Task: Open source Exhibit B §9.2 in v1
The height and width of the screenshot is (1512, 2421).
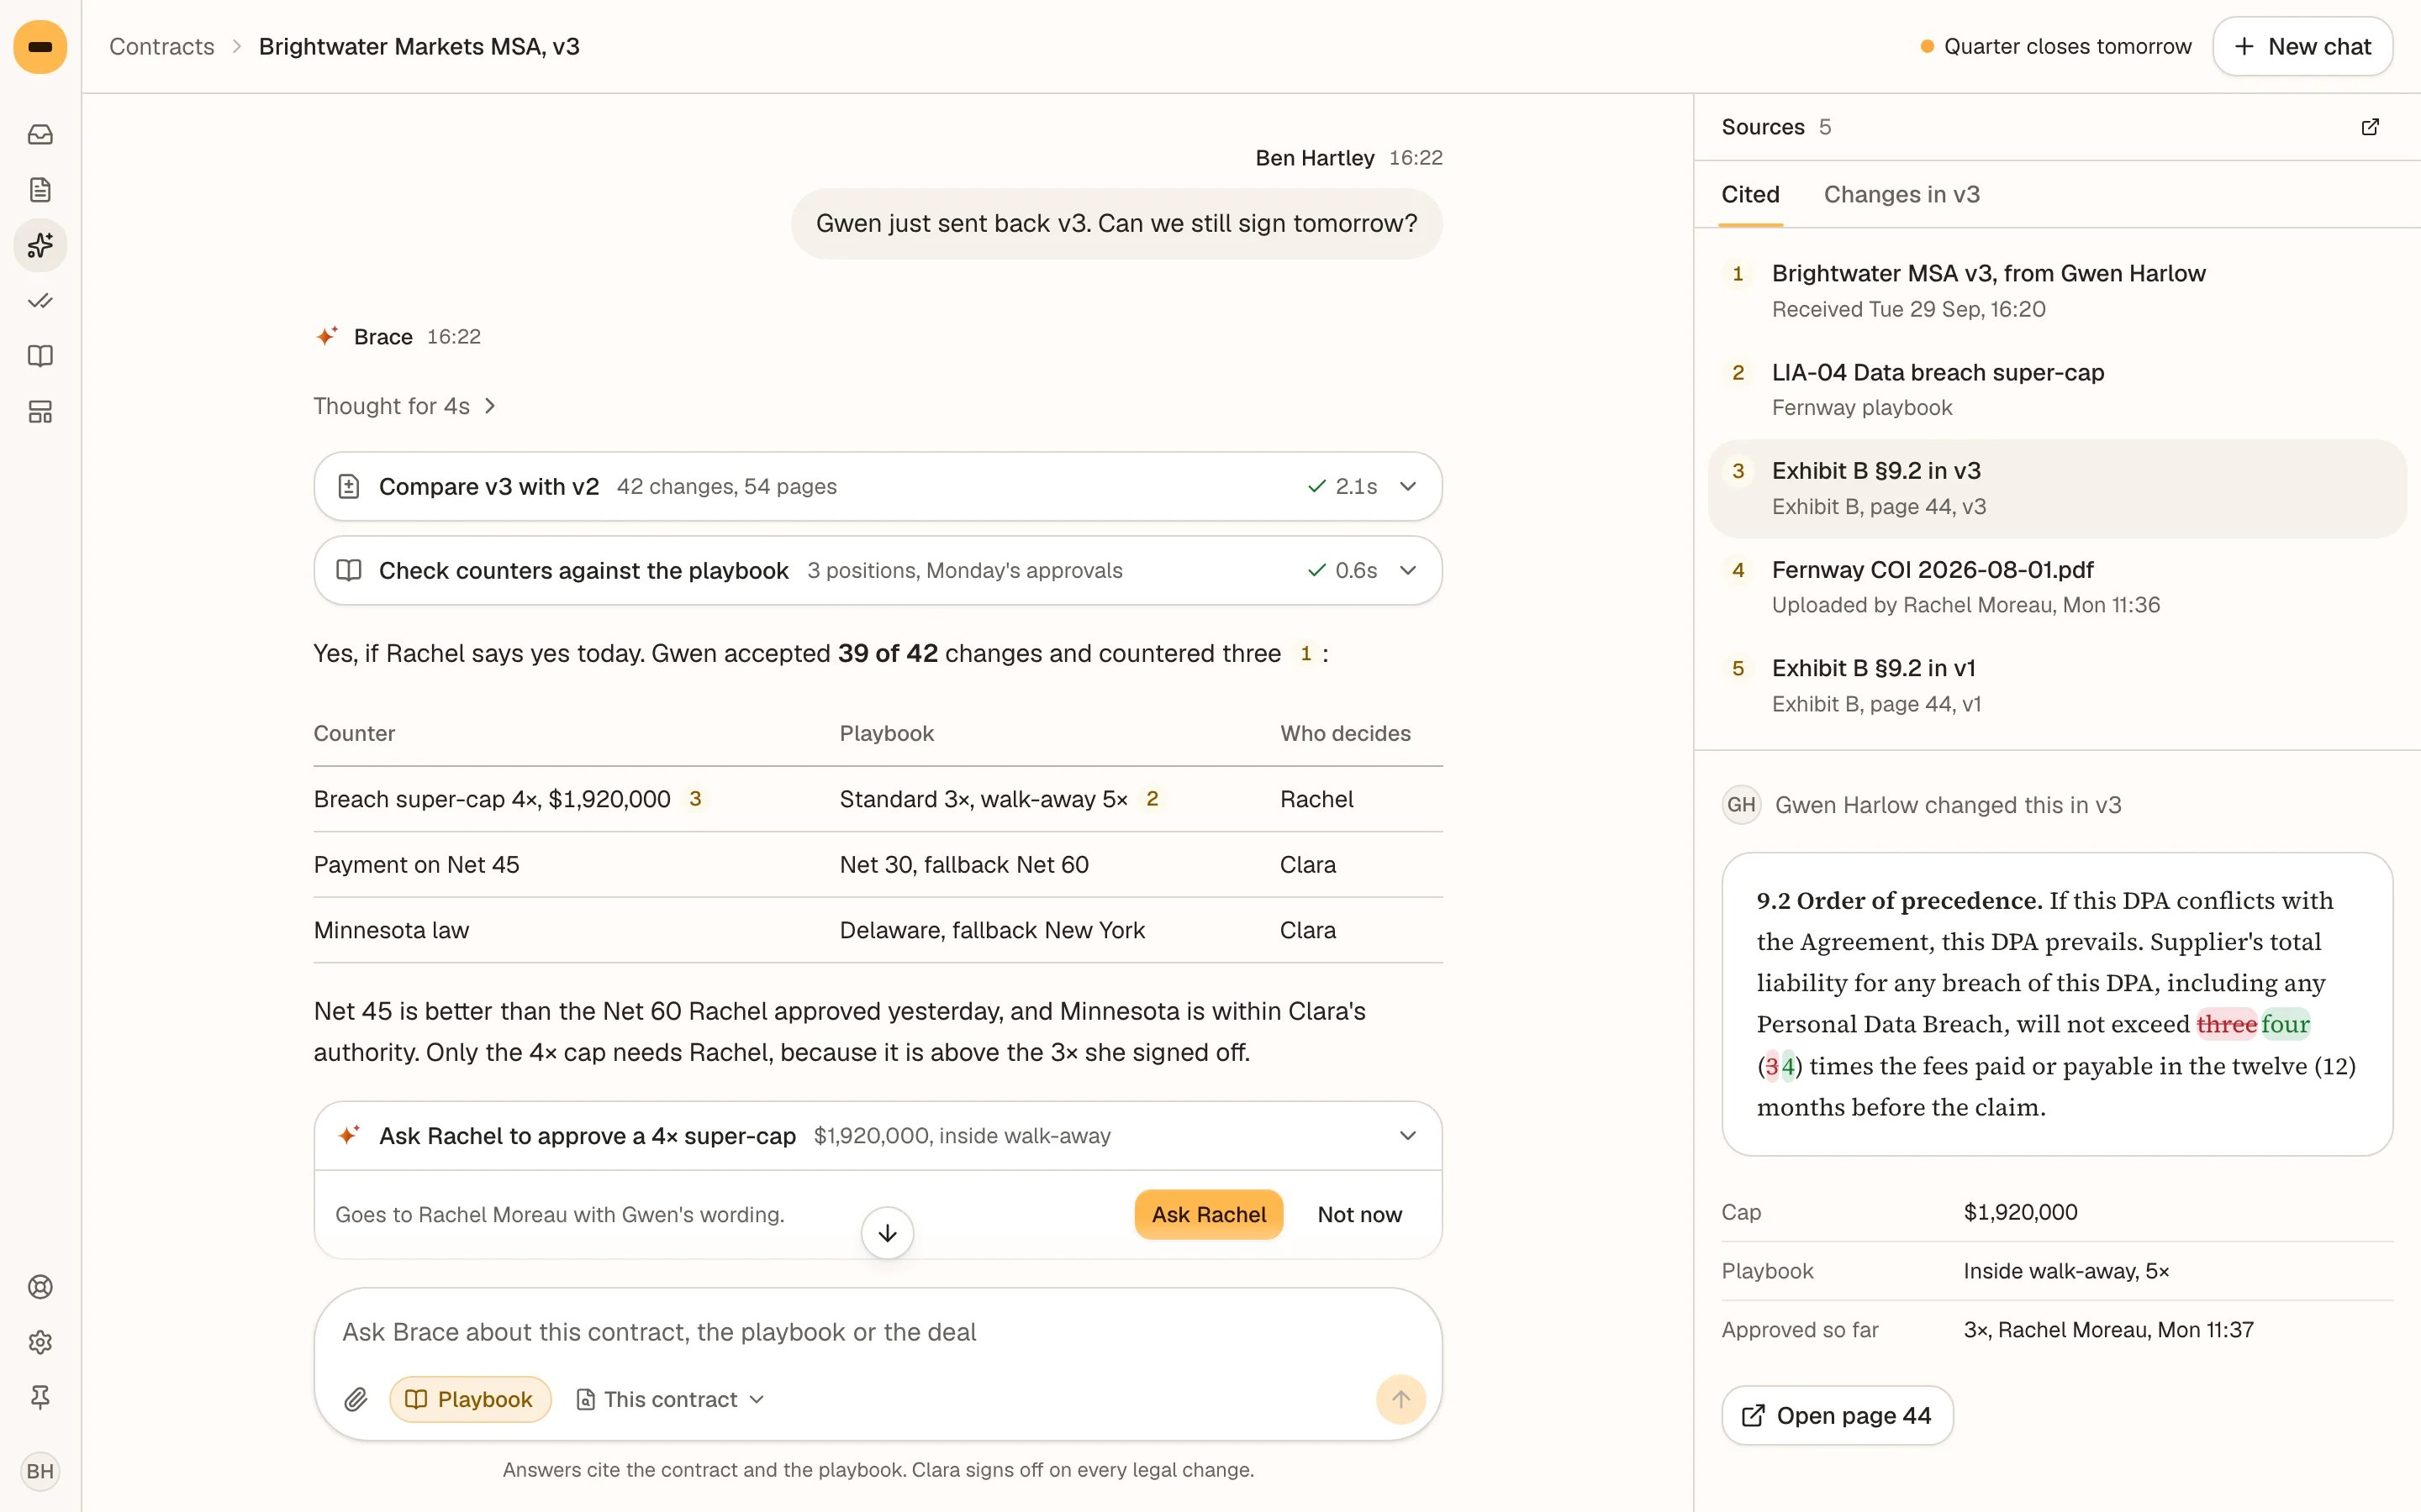Action: 2057,686
